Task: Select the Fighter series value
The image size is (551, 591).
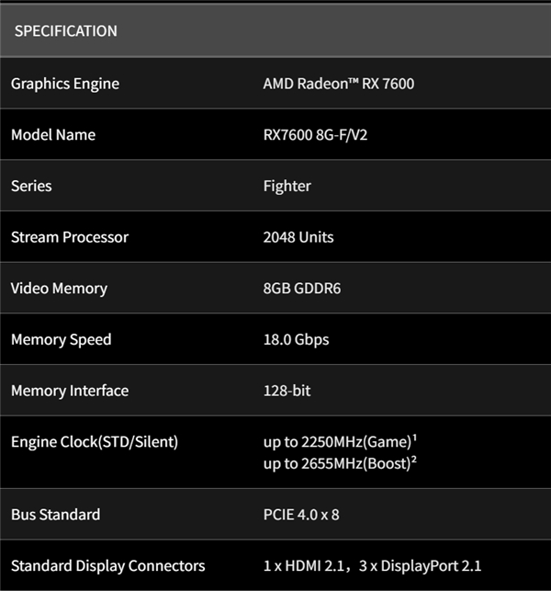Action: (x=287, y=186)
